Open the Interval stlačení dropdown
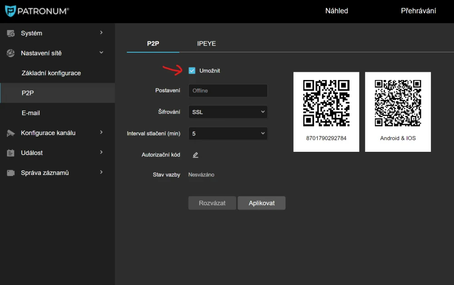The image size is (454, 285). coord(228,133)
